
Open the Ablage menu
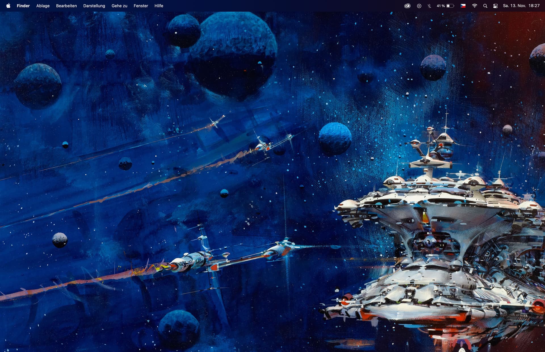43,6
